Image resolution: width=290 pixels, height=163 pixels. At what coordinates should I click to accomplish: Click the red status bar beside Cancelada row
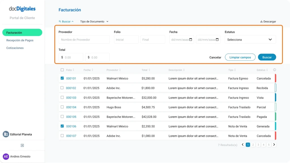(x=275, y=78)
